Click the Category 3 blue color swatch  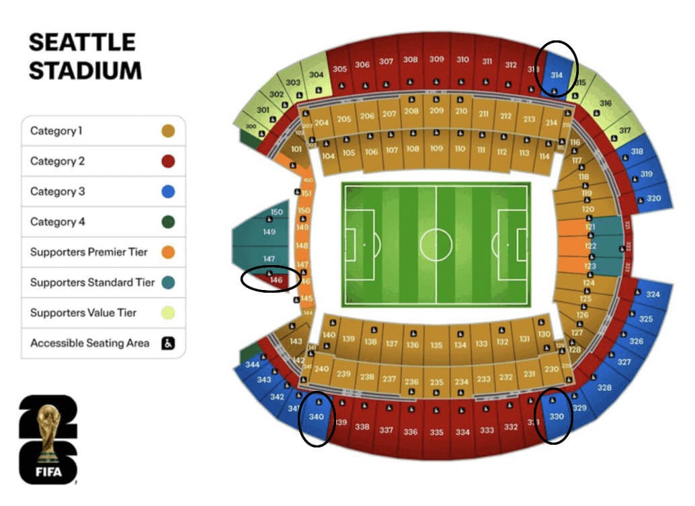[x=168, y=192]
